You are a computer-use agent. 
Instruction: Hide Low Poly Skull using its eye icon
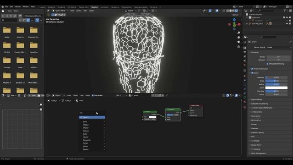tap(287, 24)
